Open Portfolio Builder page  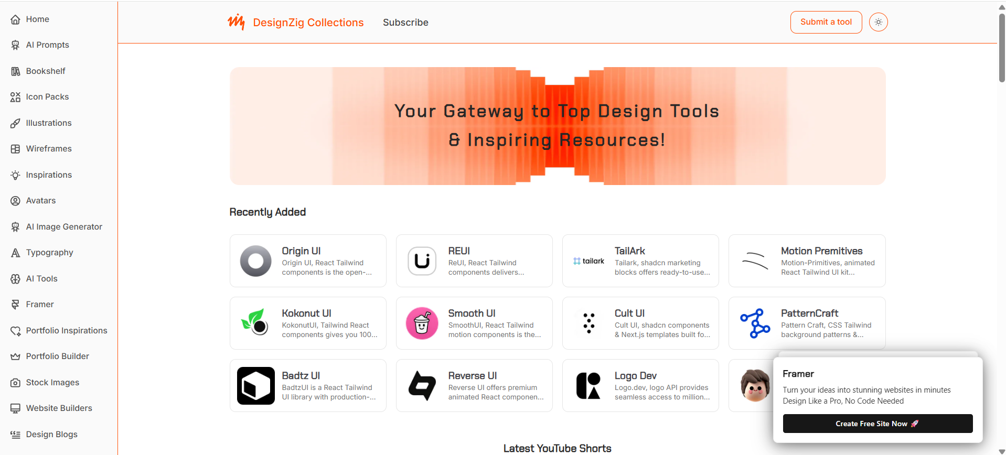pos(58,356)
